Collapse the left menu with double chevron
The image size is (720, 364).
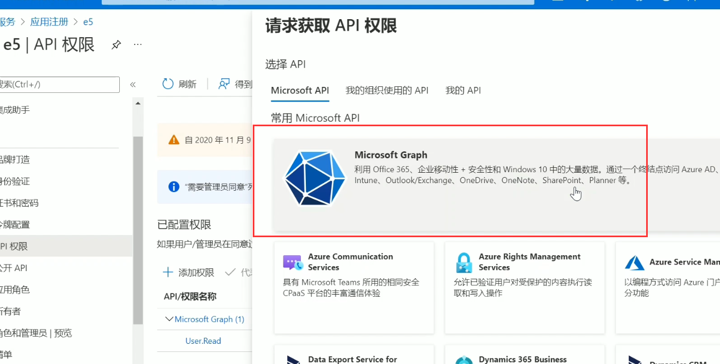(x=132, y=85)
